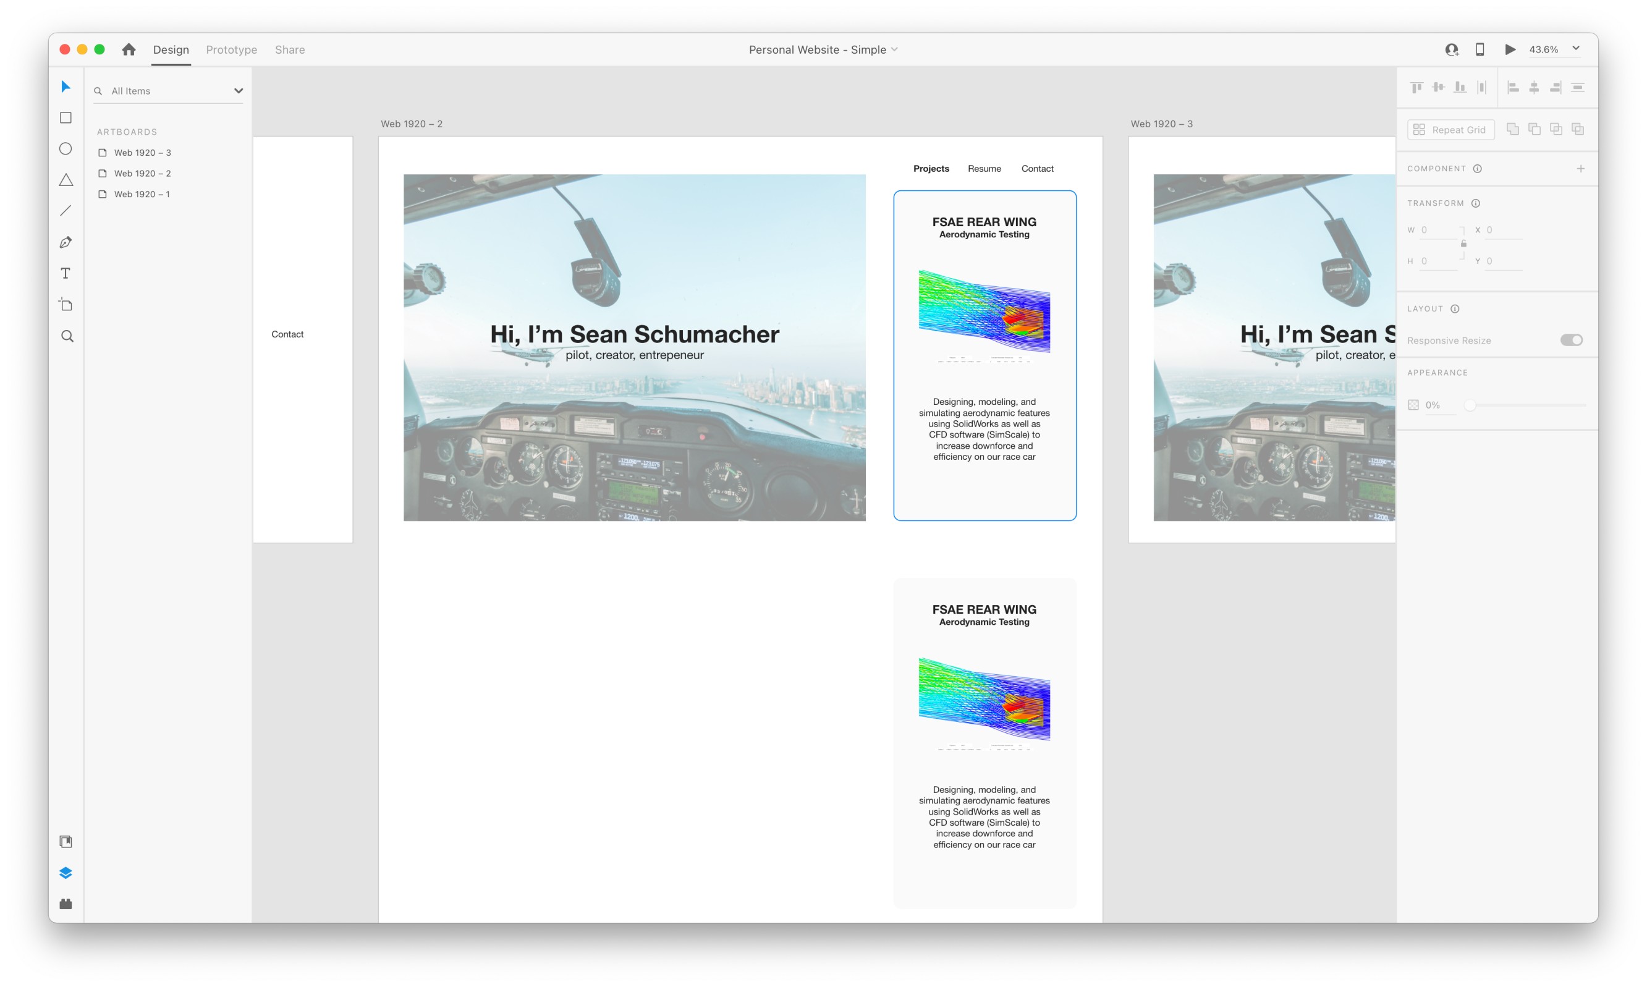The image size is (1647, 987).
Task: Select the Pen tool
Action: (65, 242)
